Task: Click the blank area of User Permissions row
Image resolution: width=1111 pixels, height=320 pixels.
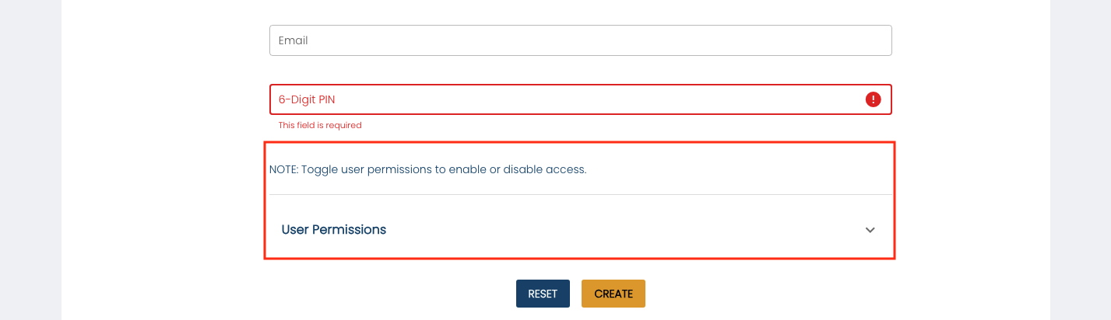Action: coord(623,230)
